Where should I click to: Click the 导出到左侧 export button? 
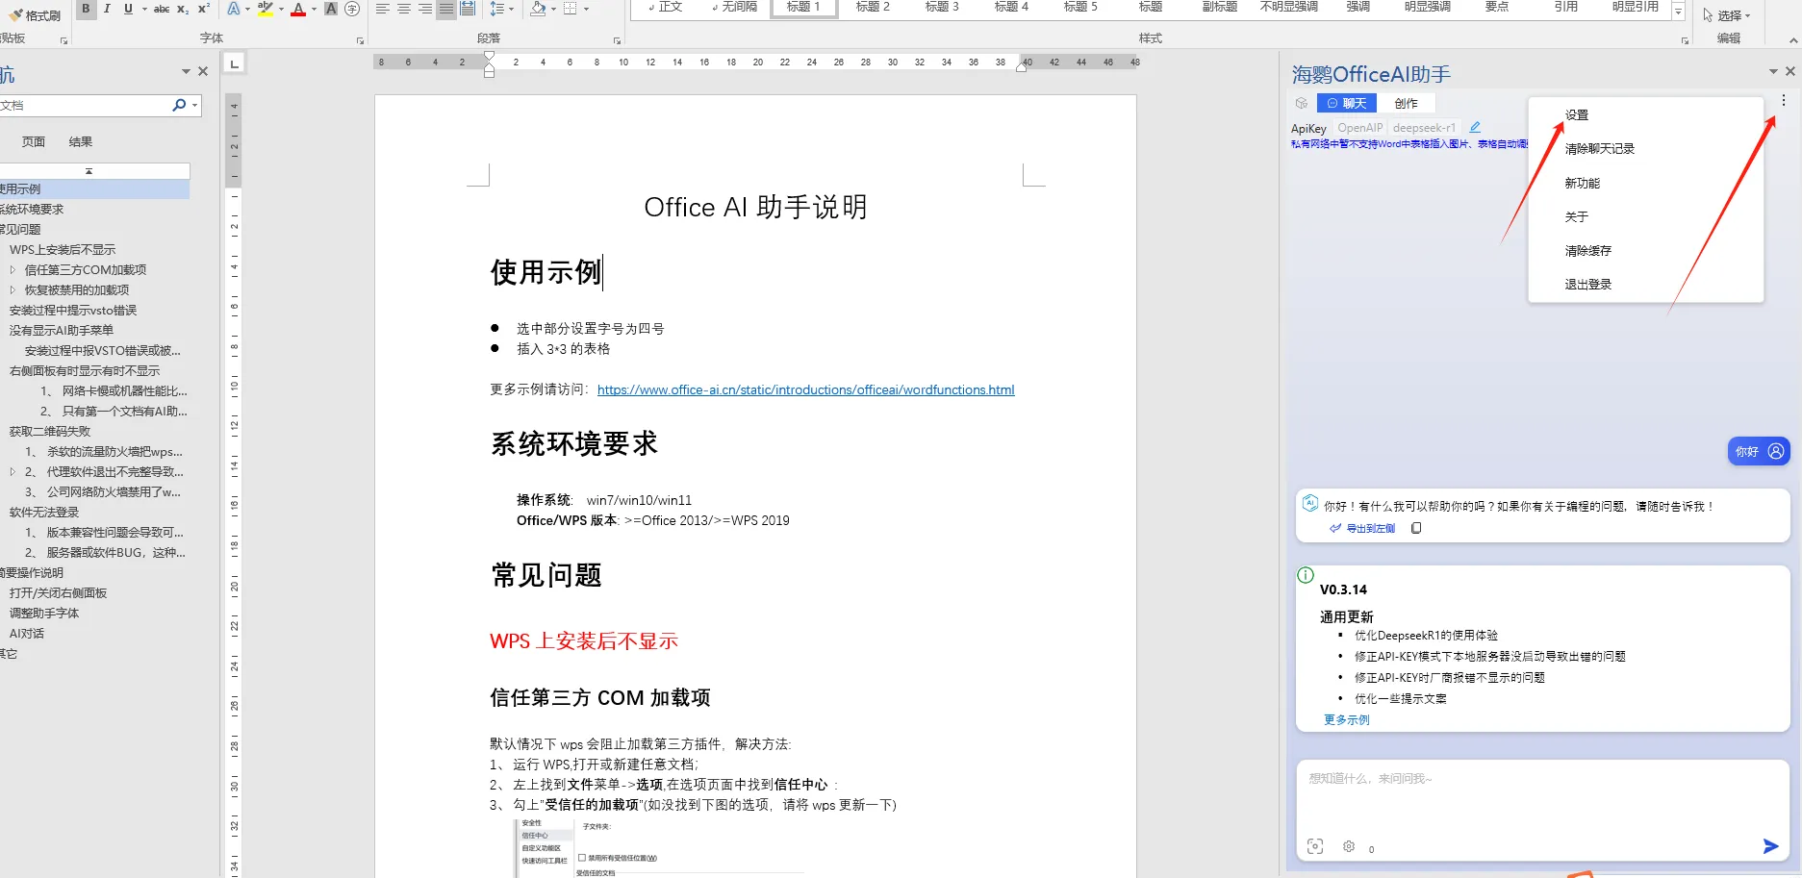[x=1362, y=528]
